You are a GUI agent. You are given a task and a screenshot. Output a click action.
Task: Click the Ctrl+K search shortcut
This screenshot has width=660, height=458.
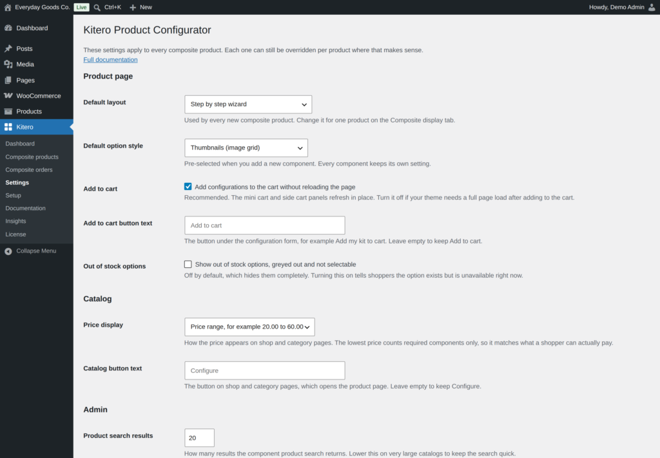[112, 7]
